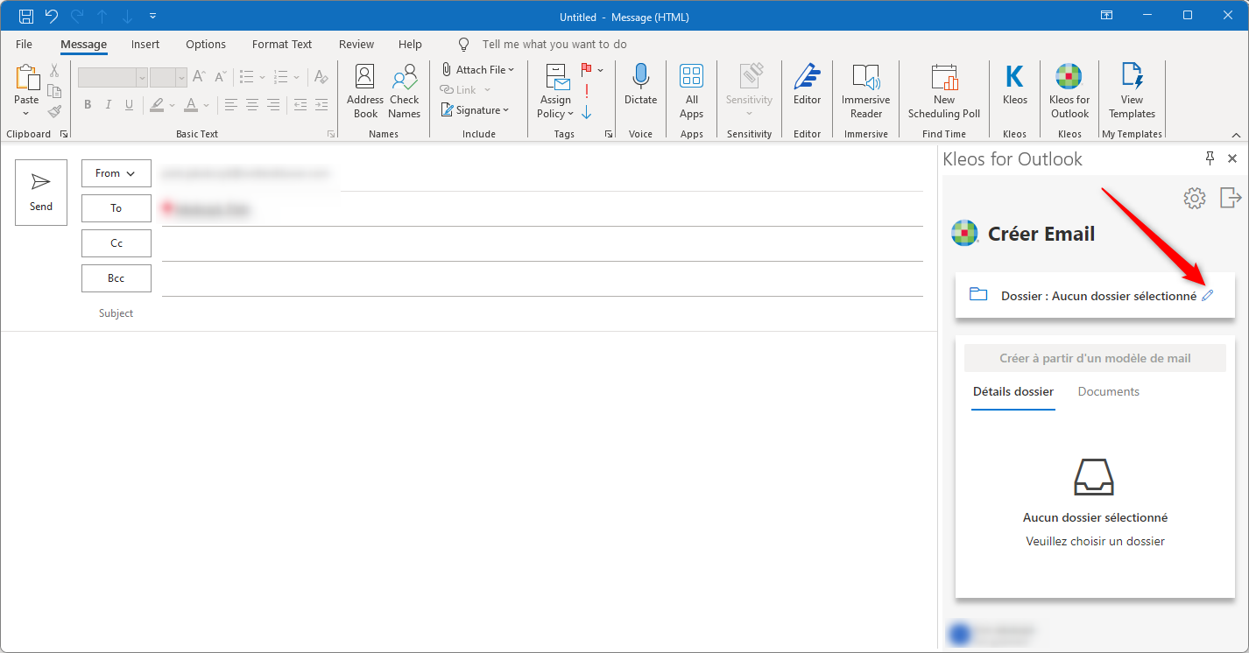Run Check Names on recipients
Screen dimensions: 1249x653
404,91
